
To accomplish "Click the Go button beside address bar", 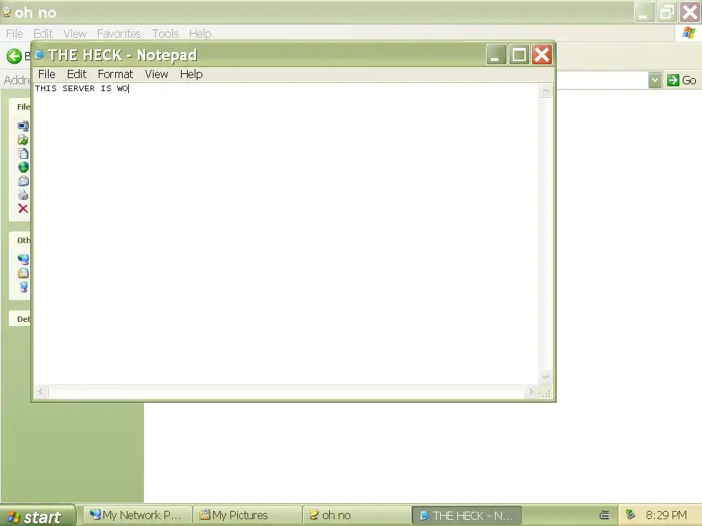I will click(x=681, y=80).
